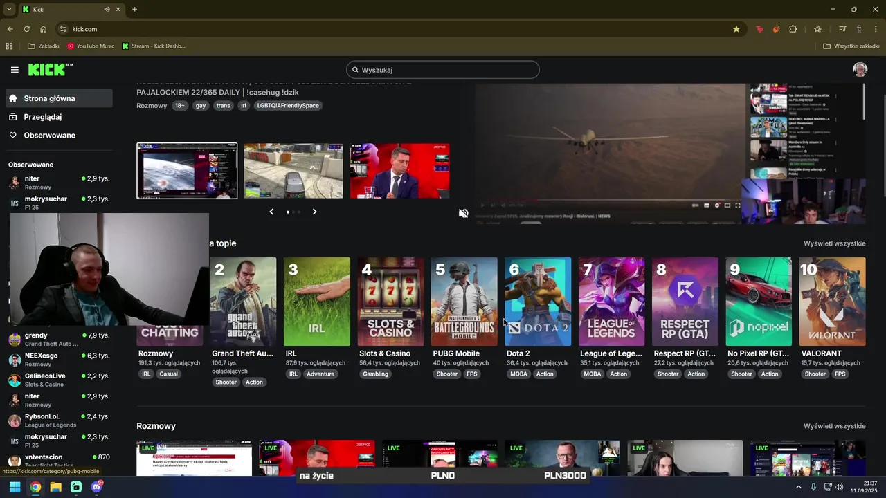886x498 pixels.
Task: Open a new browser tab
Action: tap(134, 10)
